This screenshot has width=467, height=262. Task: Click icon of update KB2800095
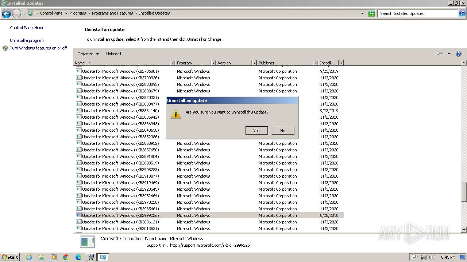[78, 84]
